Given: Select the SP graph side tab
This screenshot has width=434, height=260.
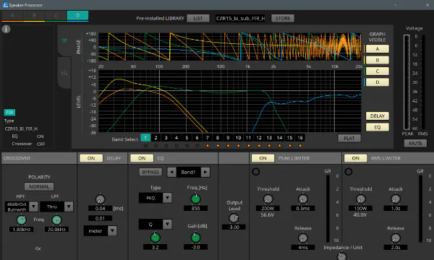Looking at the screenshot, I should 64,41.
